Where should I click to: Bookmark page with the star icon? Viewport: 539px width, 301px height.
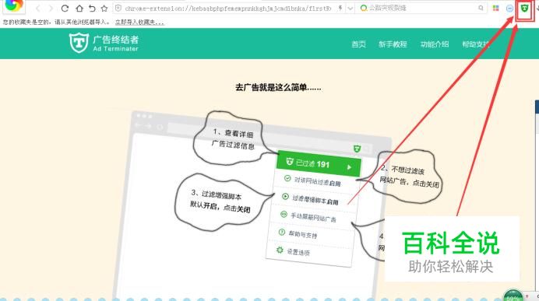(x=104, y=9)
